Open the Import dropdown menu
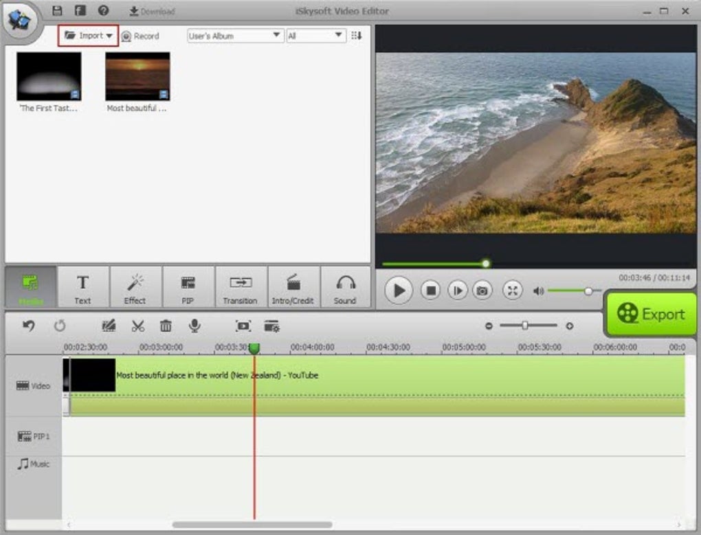This screenshot has width=701, height=535. tap(87, 35)
